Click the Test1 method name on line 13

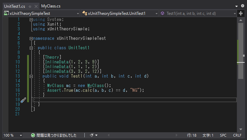[77, 76]
